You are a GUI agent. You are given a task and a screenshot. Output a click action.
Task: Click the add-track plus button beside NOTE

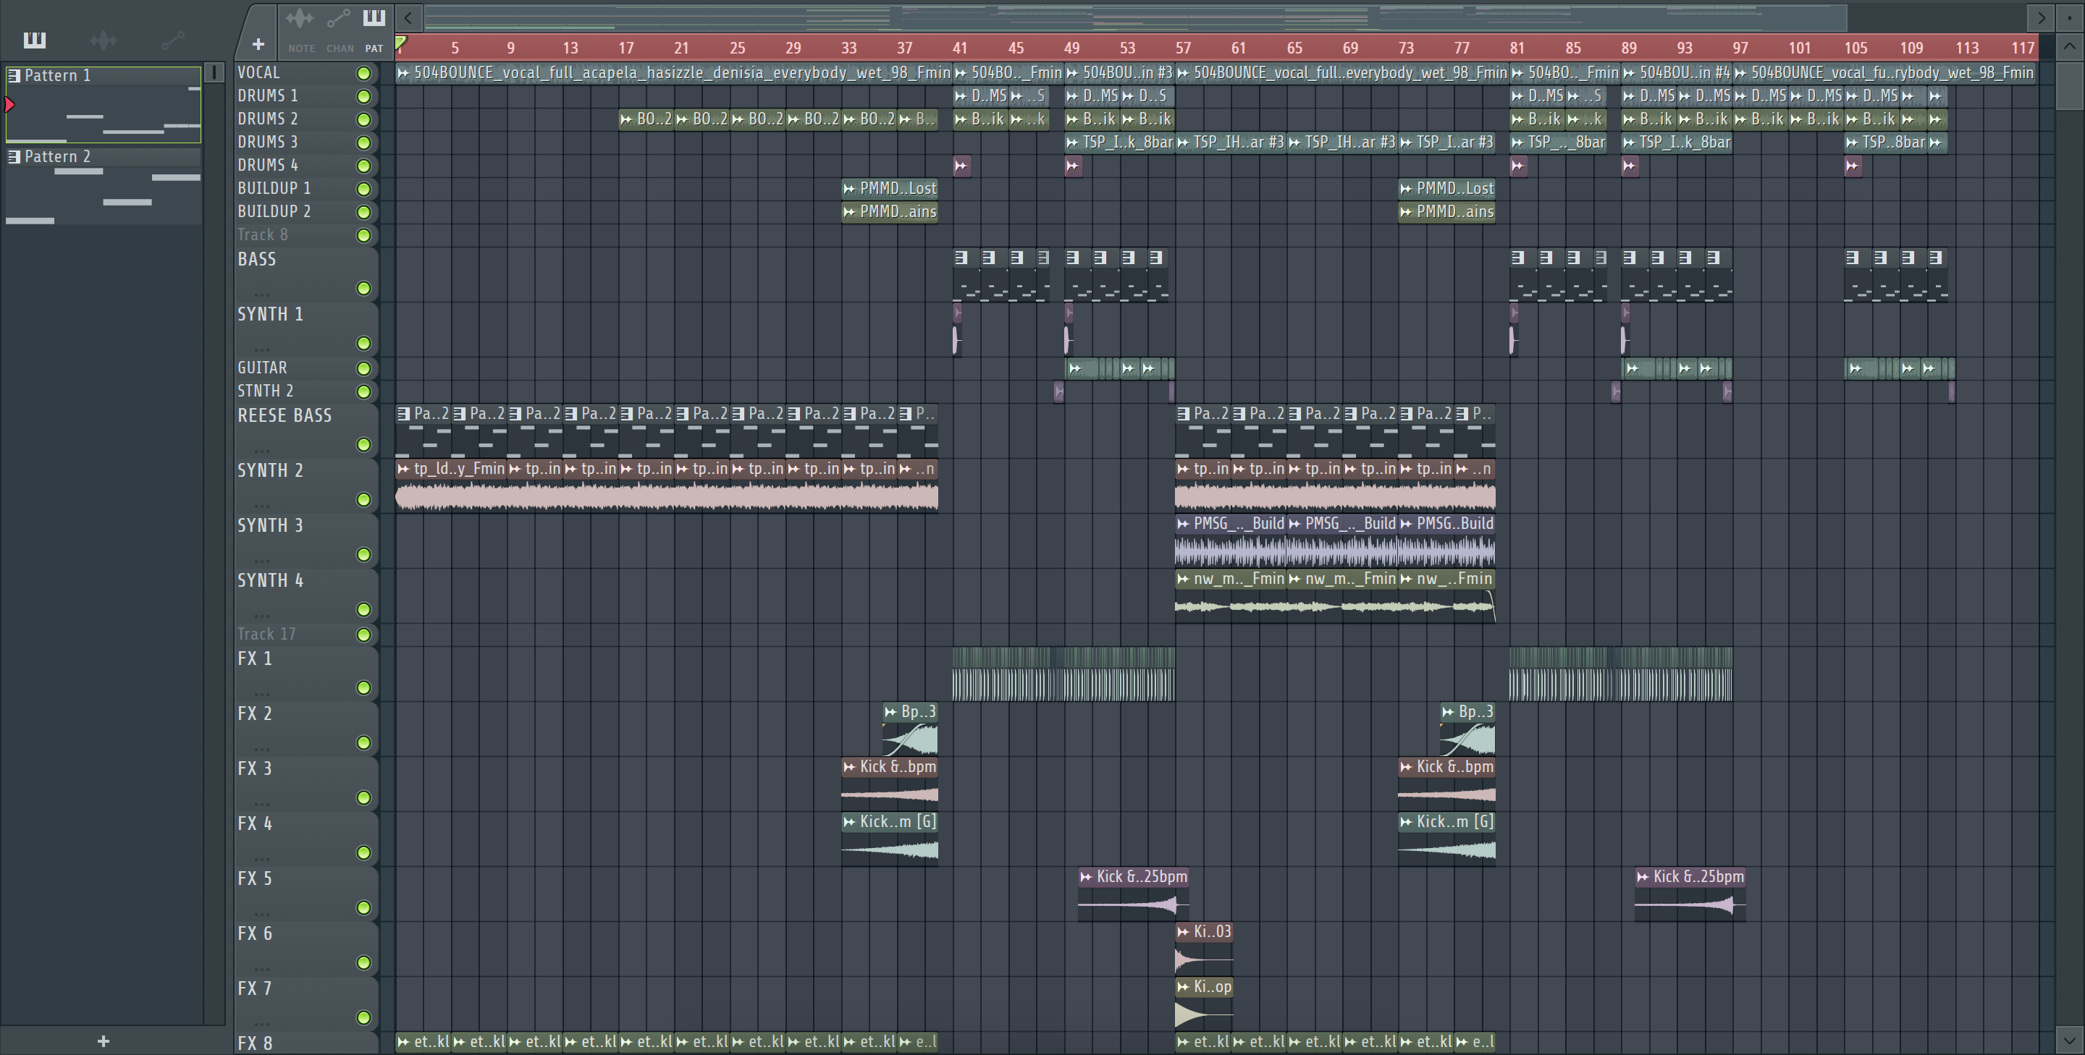pyautogui.click(x=258, y=43)
